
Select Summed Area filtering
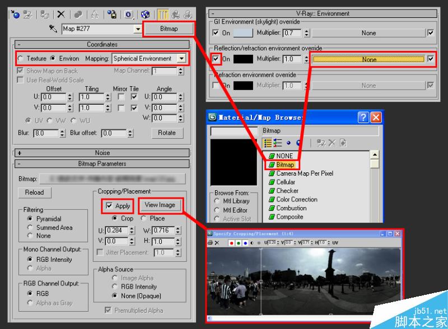tap(30, 227)
